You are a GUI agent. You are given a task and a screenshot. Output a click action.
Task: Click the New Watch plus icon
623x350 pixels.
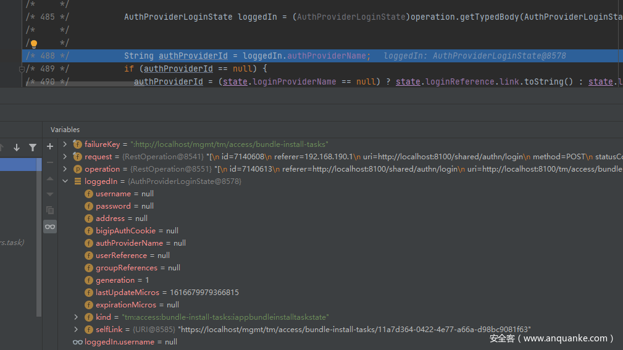click(50, 146)
